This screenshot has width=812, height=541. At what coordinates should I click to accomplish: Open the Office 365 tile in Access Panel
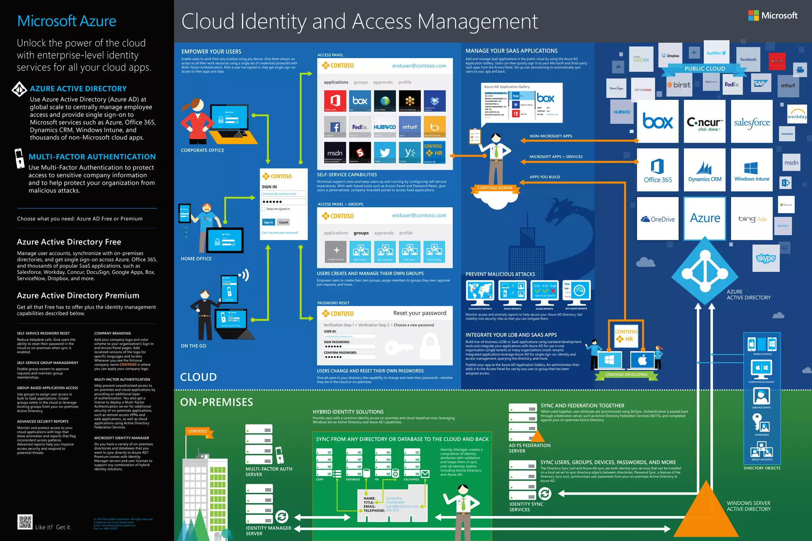coord(335,101)
